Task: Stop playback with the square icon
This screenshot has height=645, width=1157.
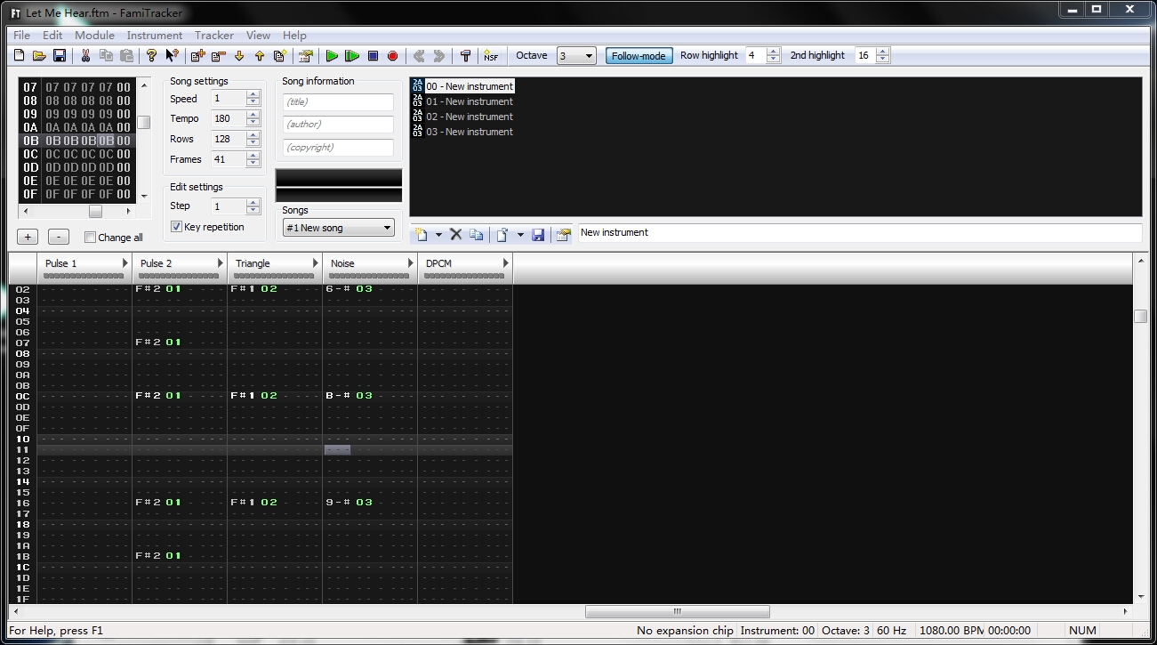Action: (x=373, y=56)
